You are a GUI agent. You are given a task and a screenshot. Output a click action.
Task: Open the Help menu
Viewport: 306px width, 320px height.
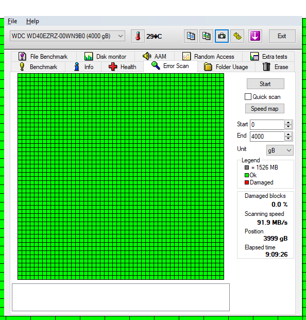coord(32,21)
